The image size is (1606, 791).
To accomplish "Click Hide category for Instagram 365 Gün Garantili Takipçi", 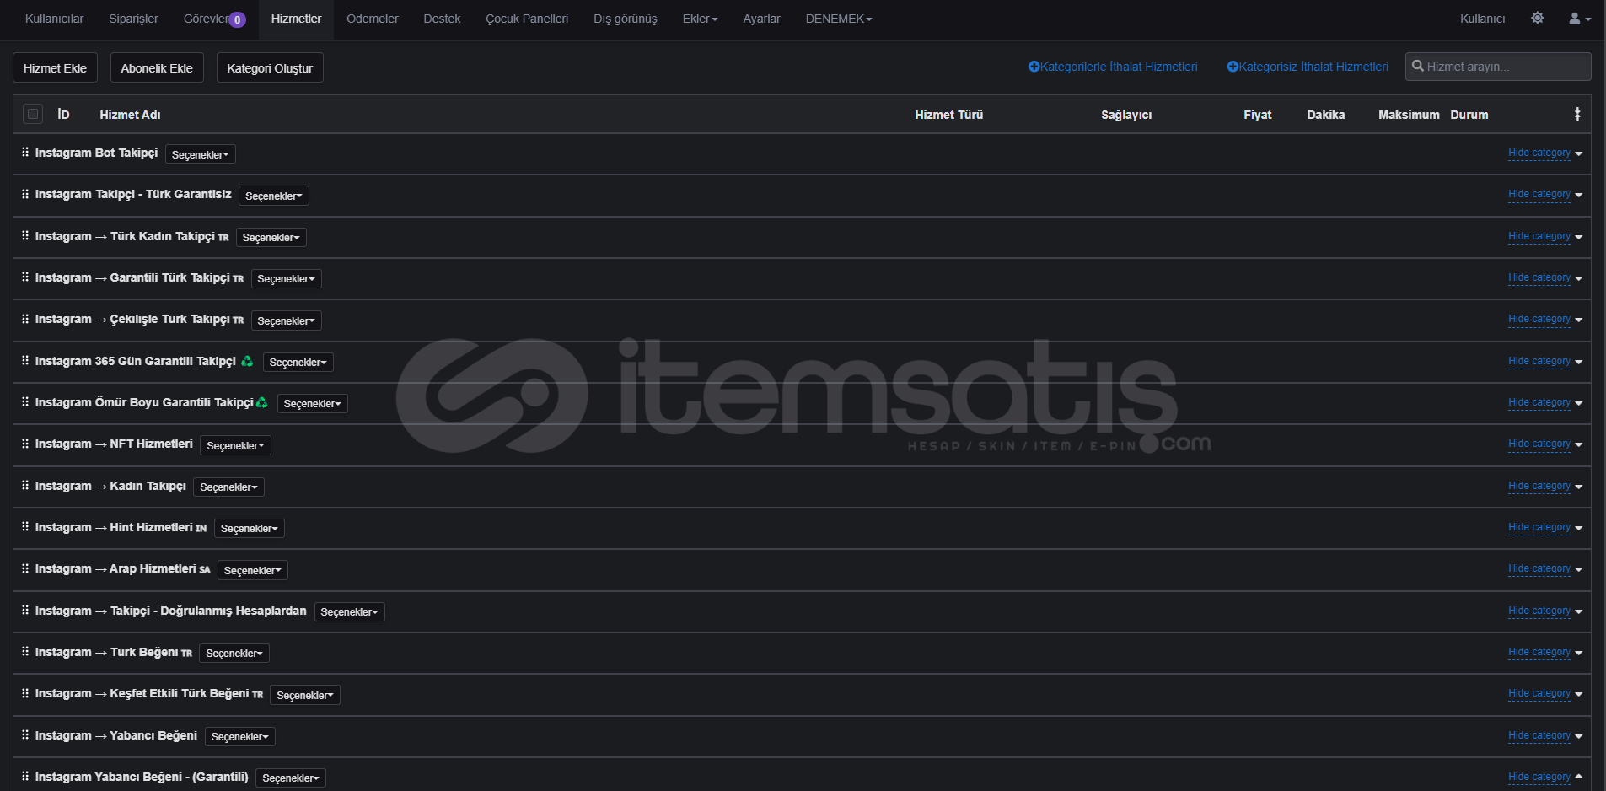I will pos(1539,362).
